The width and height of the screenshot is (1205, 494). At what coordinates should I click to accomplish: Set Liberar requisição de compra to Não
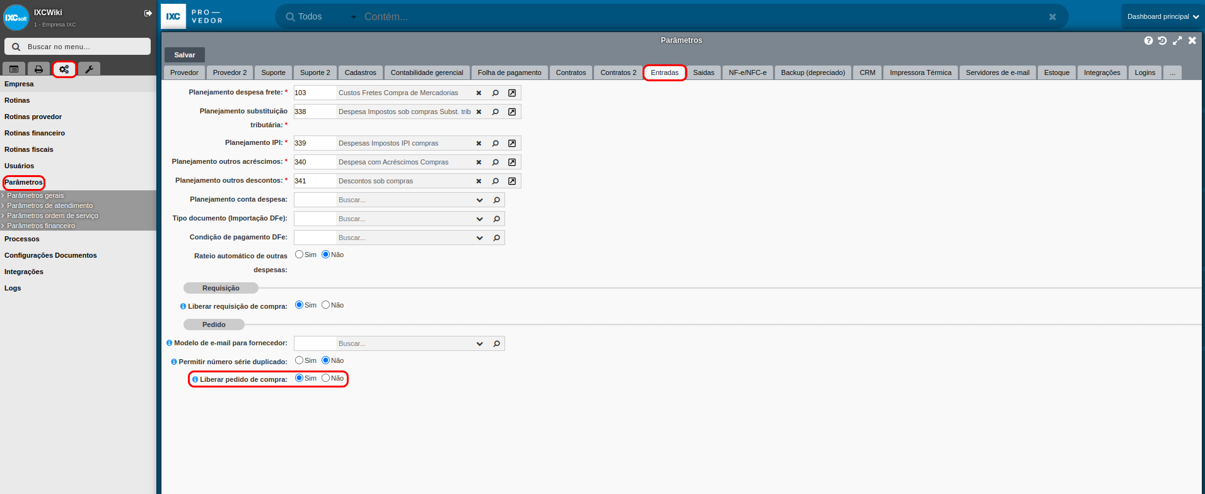[325, 305]
